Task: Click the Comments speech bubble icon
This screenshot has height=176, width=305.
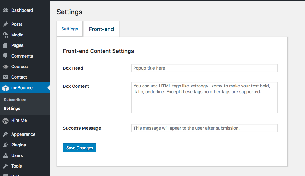Action: click(x=6, y=56)
